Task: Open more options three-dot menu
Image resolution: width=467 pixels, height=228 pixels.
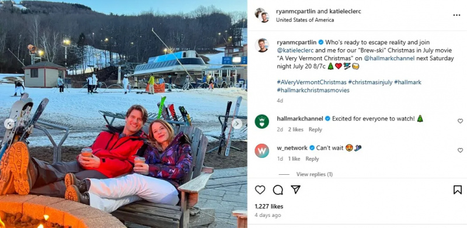Action: (x=456, y=15)
